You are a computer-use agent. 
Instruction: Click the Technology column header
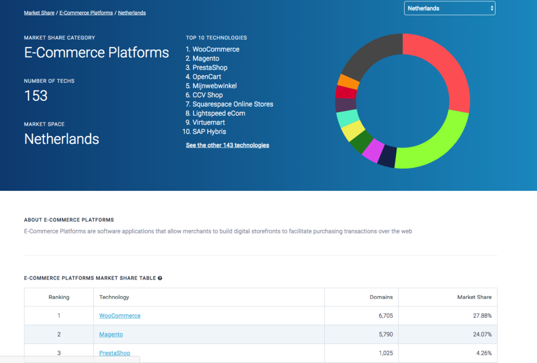[114, 297]
